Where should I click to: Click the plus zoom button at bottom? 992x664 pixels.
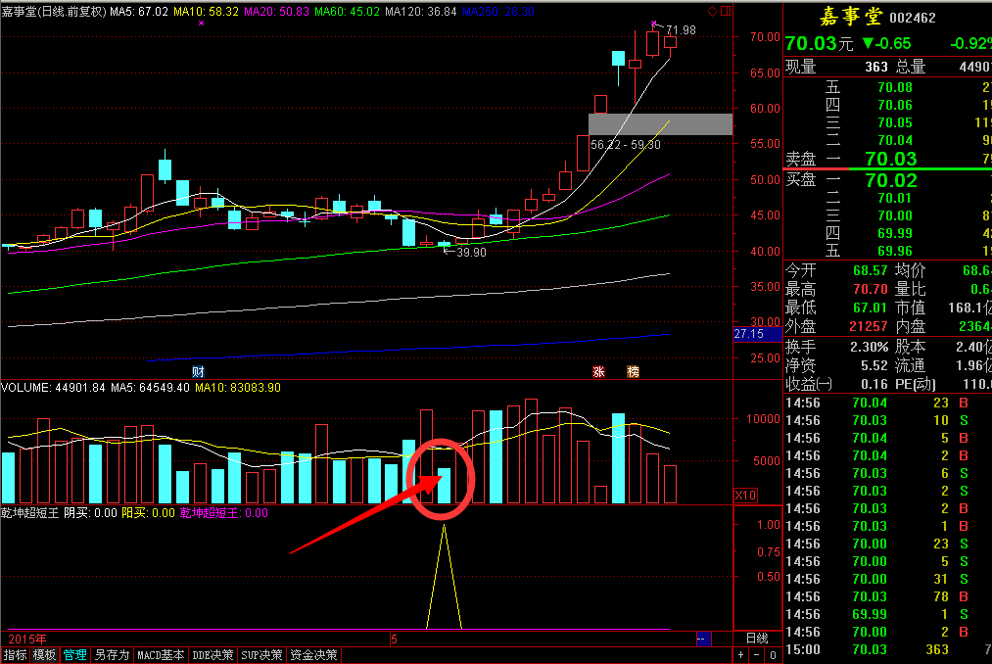[741, 655]
